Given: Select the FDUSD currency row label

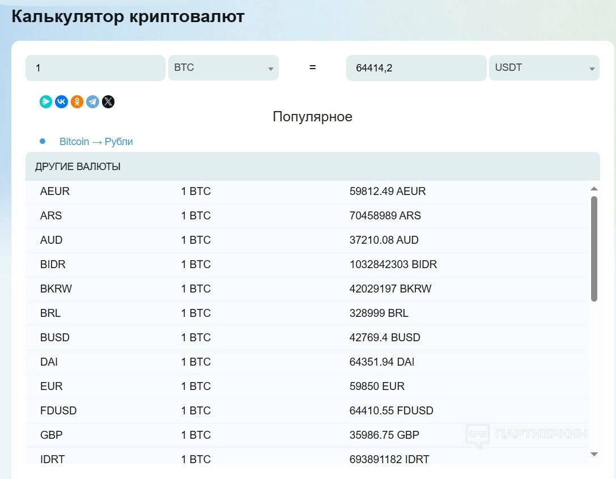Looking at the screenshot, I should [58, 410].
